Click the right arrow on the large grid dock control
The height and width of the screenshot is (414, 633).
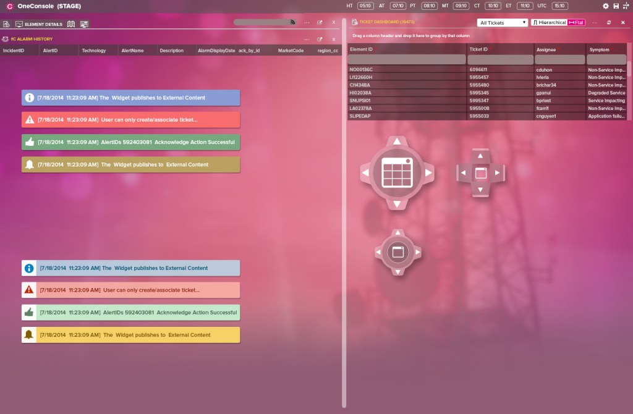[428, 173]
